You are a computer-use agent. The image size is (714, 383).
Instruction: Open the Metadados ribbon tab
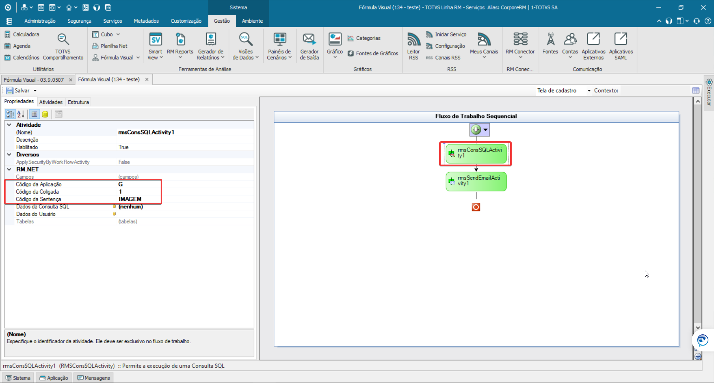pyautogui.click(x=146, y=21)
